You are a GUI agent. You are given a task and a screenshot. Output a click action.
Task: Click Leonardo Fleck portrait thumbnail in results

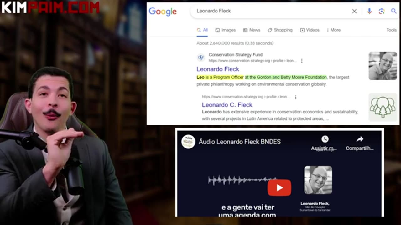click(x=383, y=66)
